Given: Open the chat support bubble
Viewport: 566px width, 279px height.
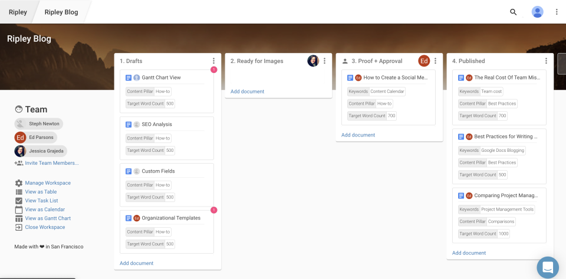Looking at the screenshot, I should 548,267.
